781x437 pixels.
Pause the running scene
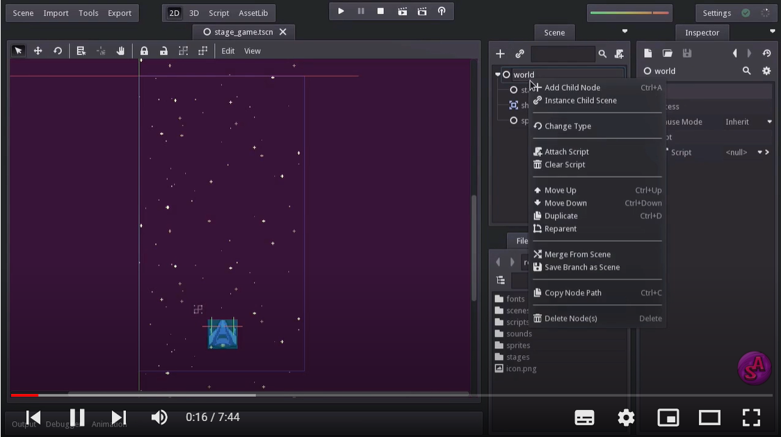[361, 11]
